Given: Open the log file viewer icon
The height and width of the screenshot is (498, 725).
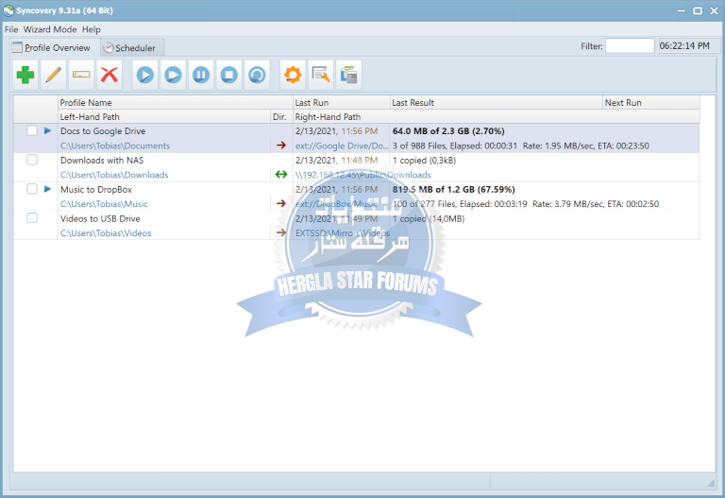Looking at the screenshot, I should pyautogui.click(x=321, y=74).
